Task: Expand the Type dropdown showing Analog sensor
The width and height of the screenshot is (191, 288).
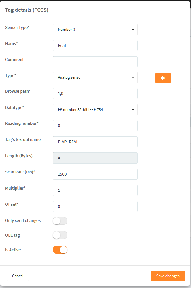Action: (95, 77)
